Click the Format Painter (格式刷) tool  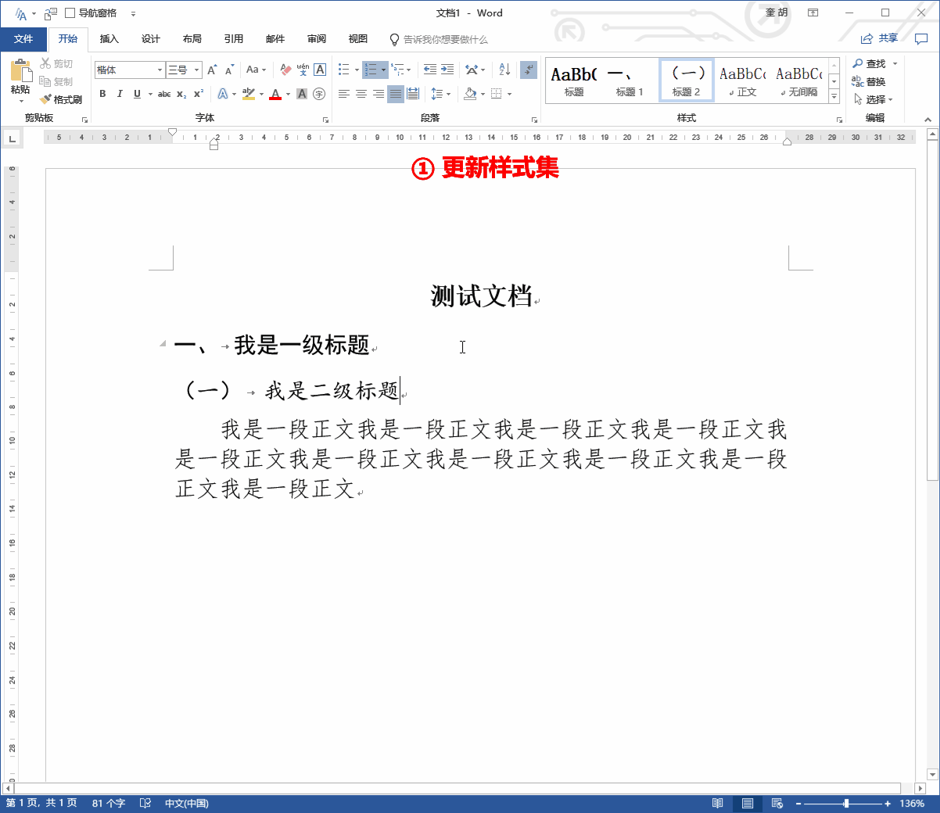61,99
